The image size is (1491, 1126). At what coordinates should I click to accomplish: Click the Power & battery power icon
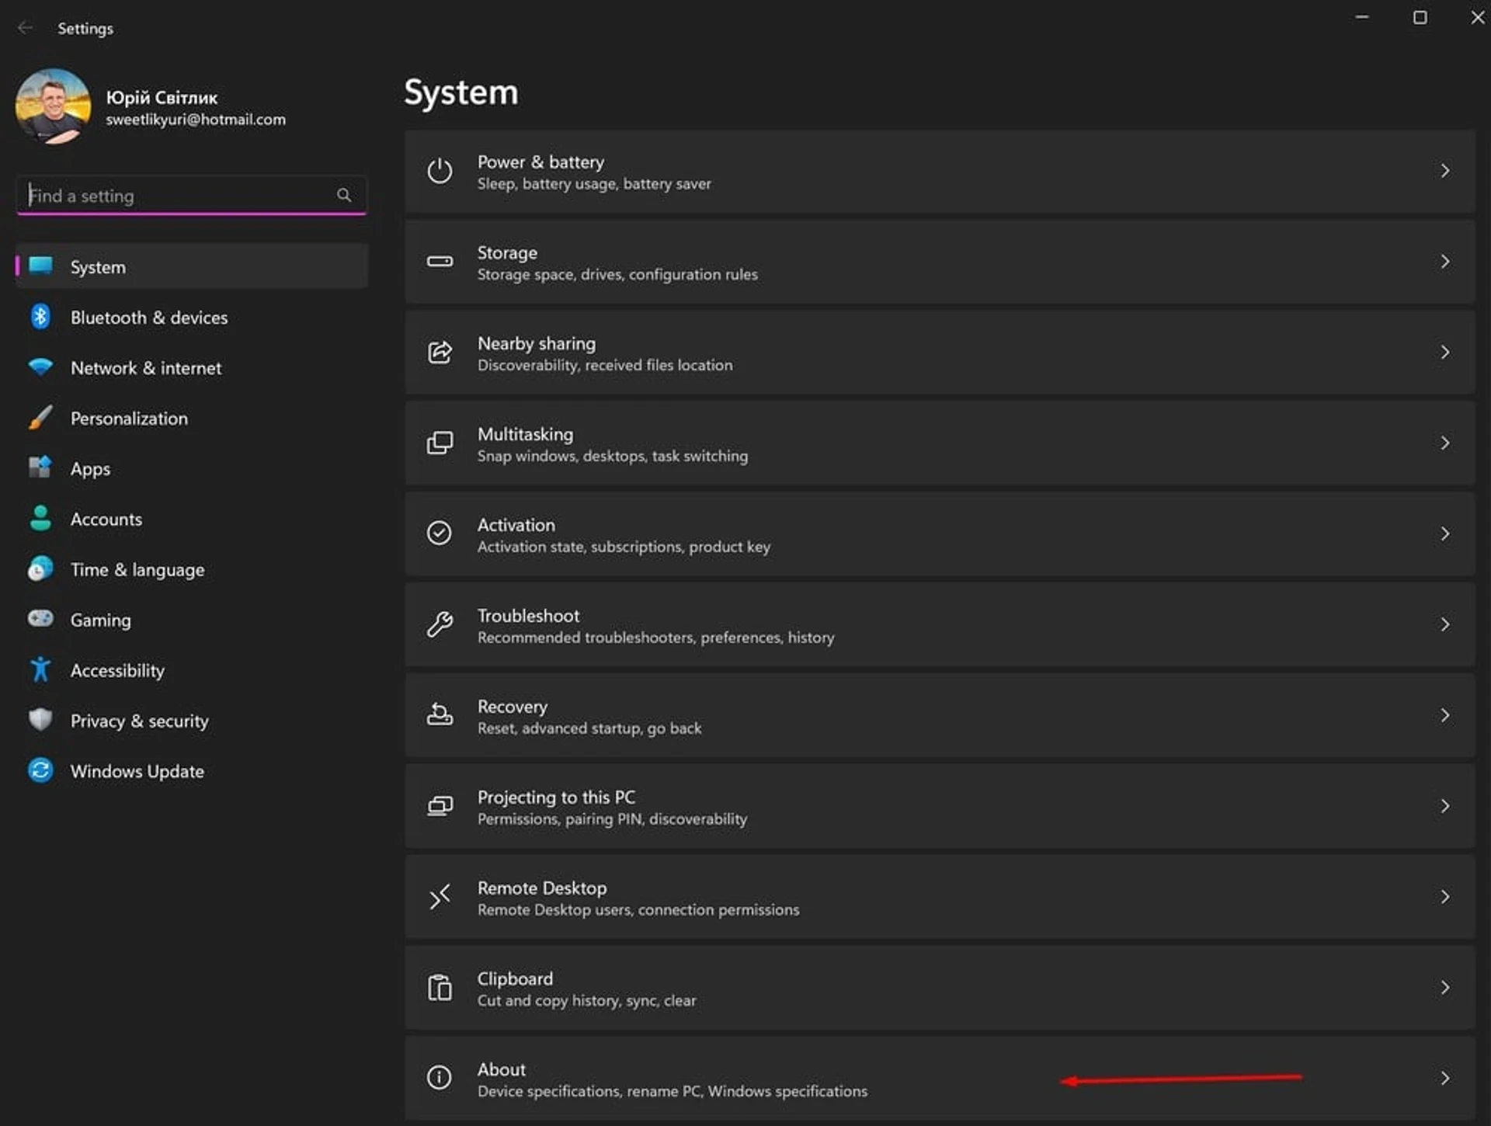pos(440,171)
